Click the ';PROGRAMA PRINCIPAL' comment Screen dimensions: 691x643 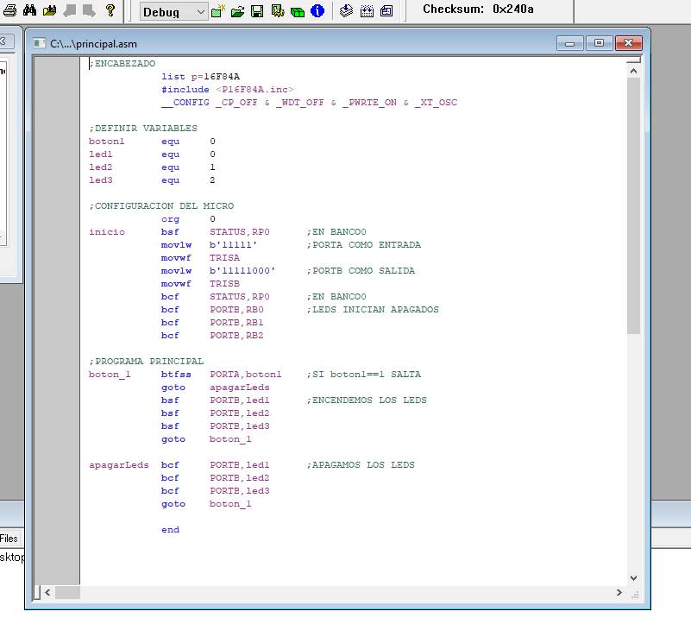coord(147,361)
